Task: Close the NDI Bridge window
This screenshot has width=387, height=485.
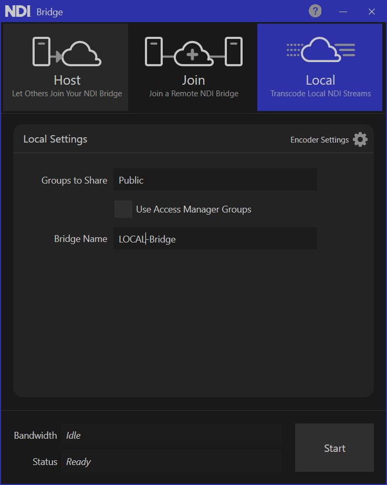Action: (372, 12)
